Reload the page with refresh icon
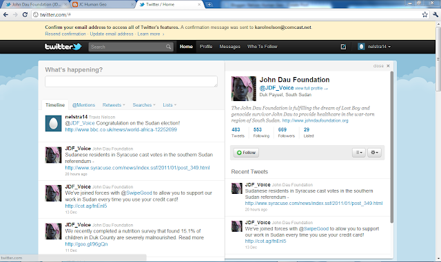Viewport: 441px width, 262px height. point(25,14)
